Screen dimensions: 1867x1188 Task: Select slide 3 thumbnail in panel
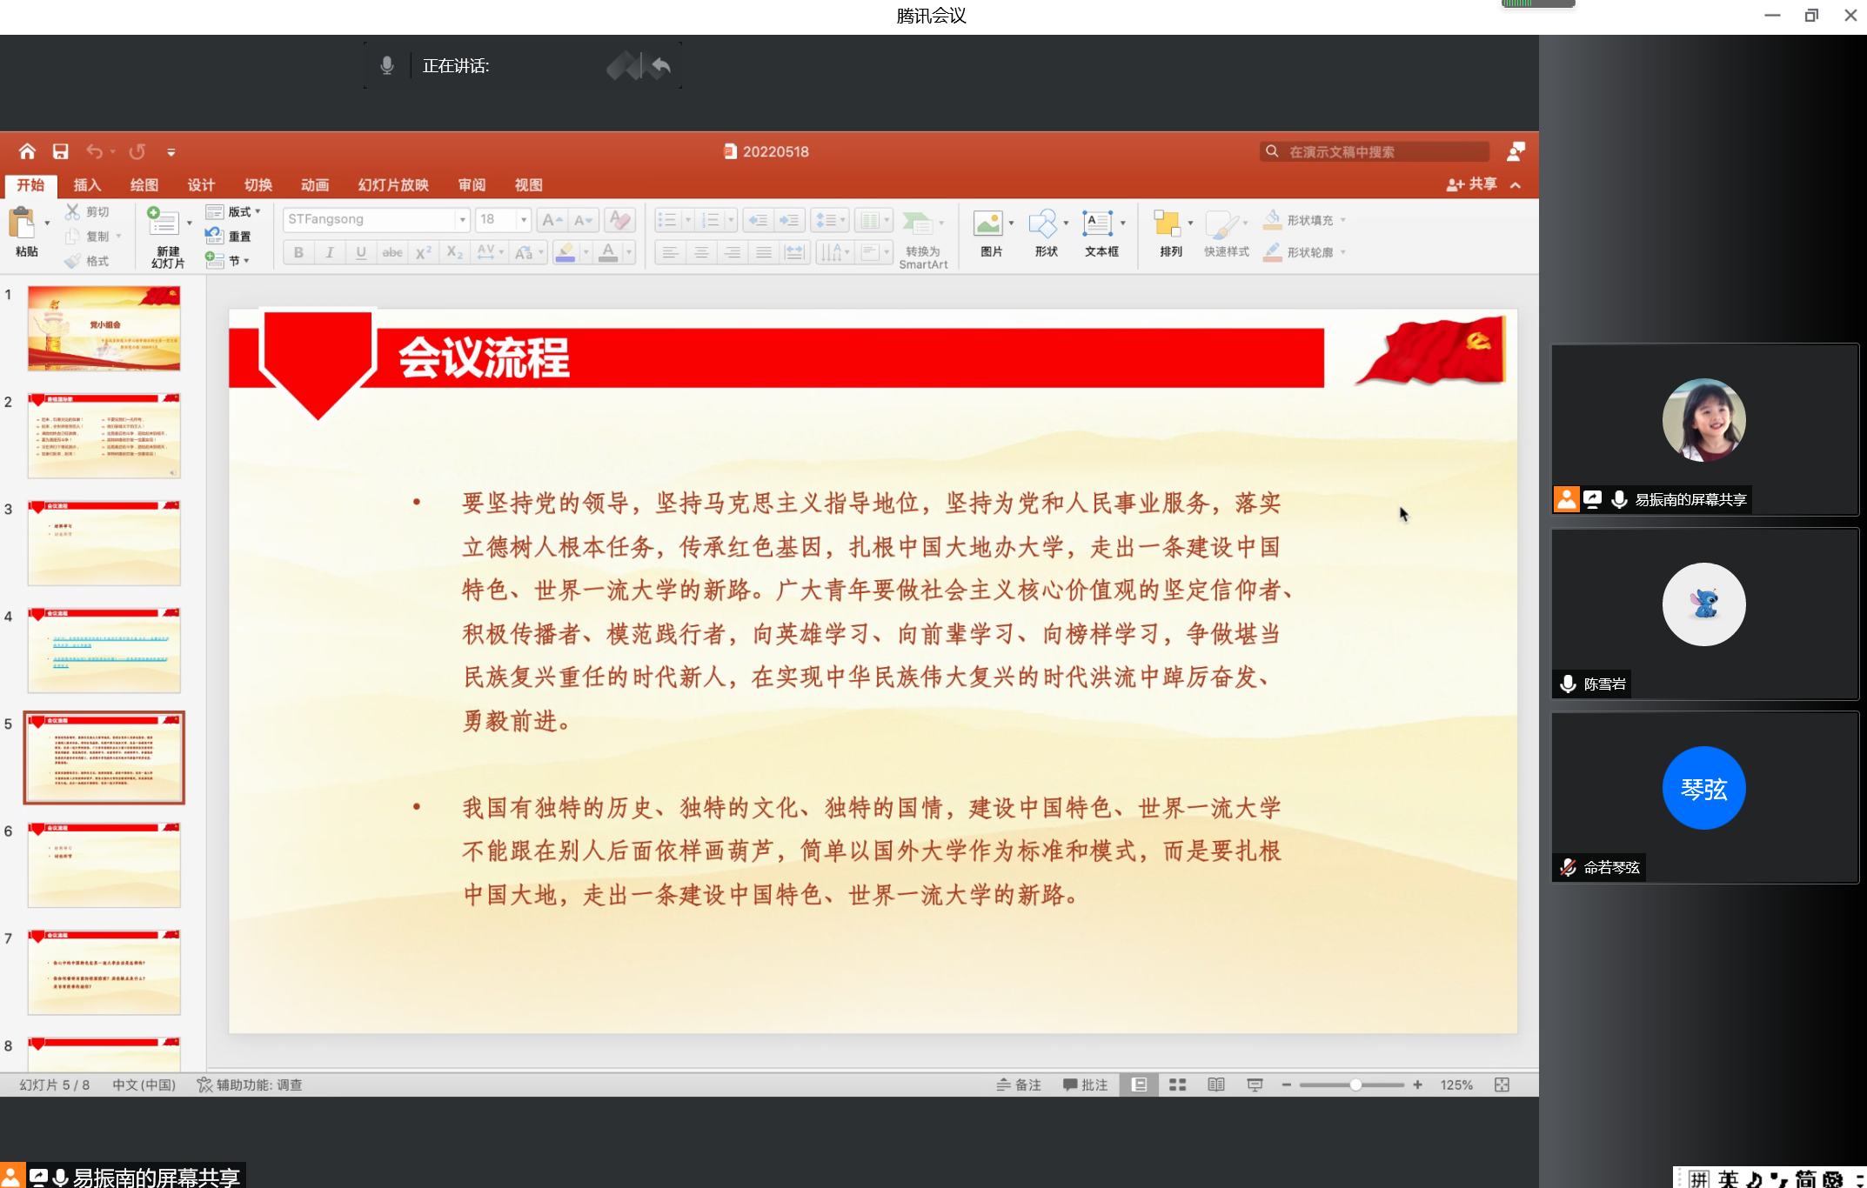point(104,543)
